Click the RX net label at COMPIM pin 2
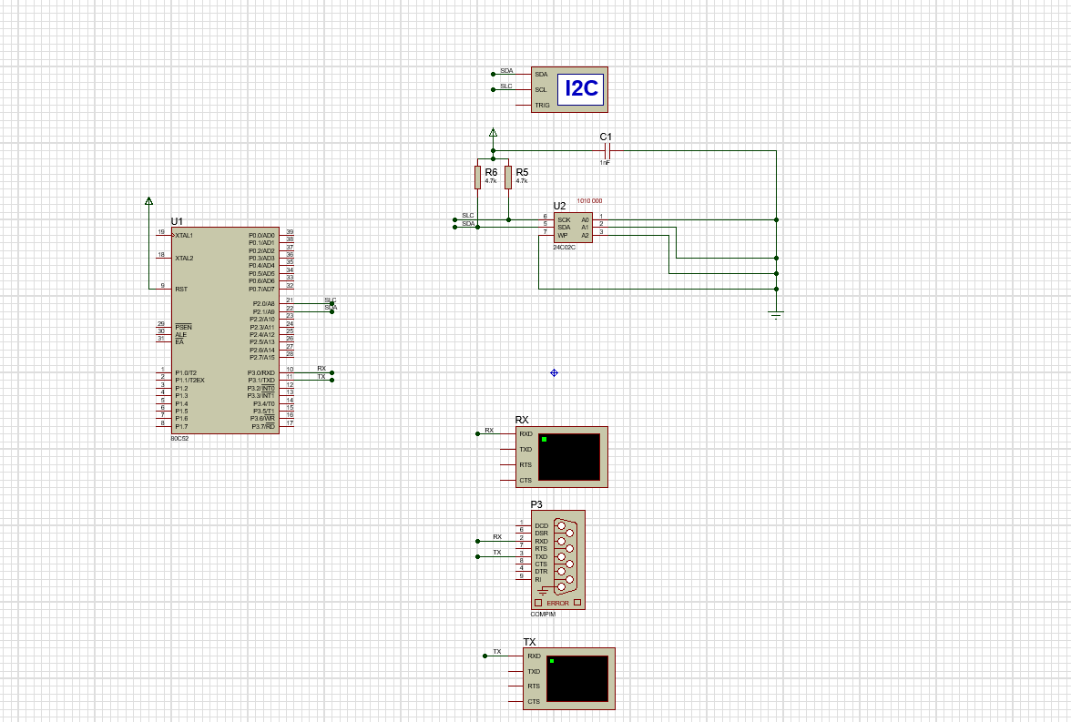 point(497,537)
